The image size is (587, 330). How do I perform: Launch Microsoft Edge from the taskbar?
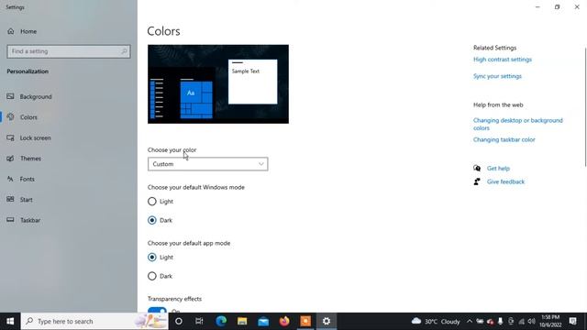[221, 322]
